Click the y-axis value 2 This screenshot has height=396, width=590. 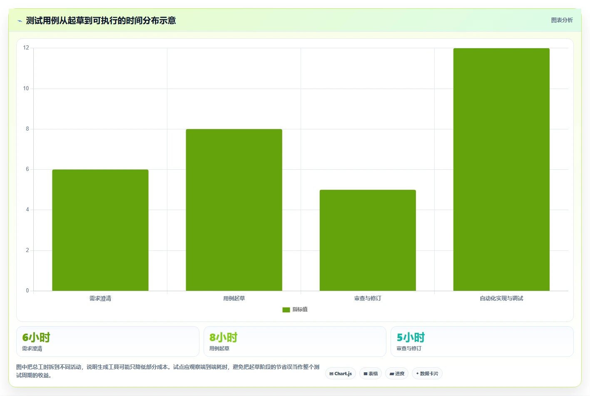tap(27, 250)
